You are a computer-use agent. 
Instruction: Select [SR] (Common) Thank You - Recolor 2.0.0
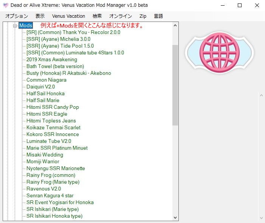coord(73,32)
